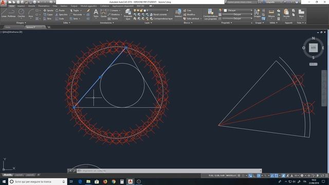Select the Quota dimension tool

(103, 13)
